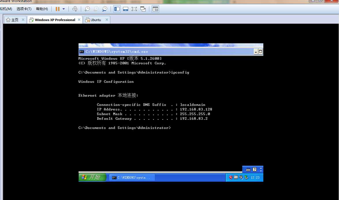This screenshot has height=200, width=339.
Task: Open the virtual machine (M) menu
Action: point(6,9)
